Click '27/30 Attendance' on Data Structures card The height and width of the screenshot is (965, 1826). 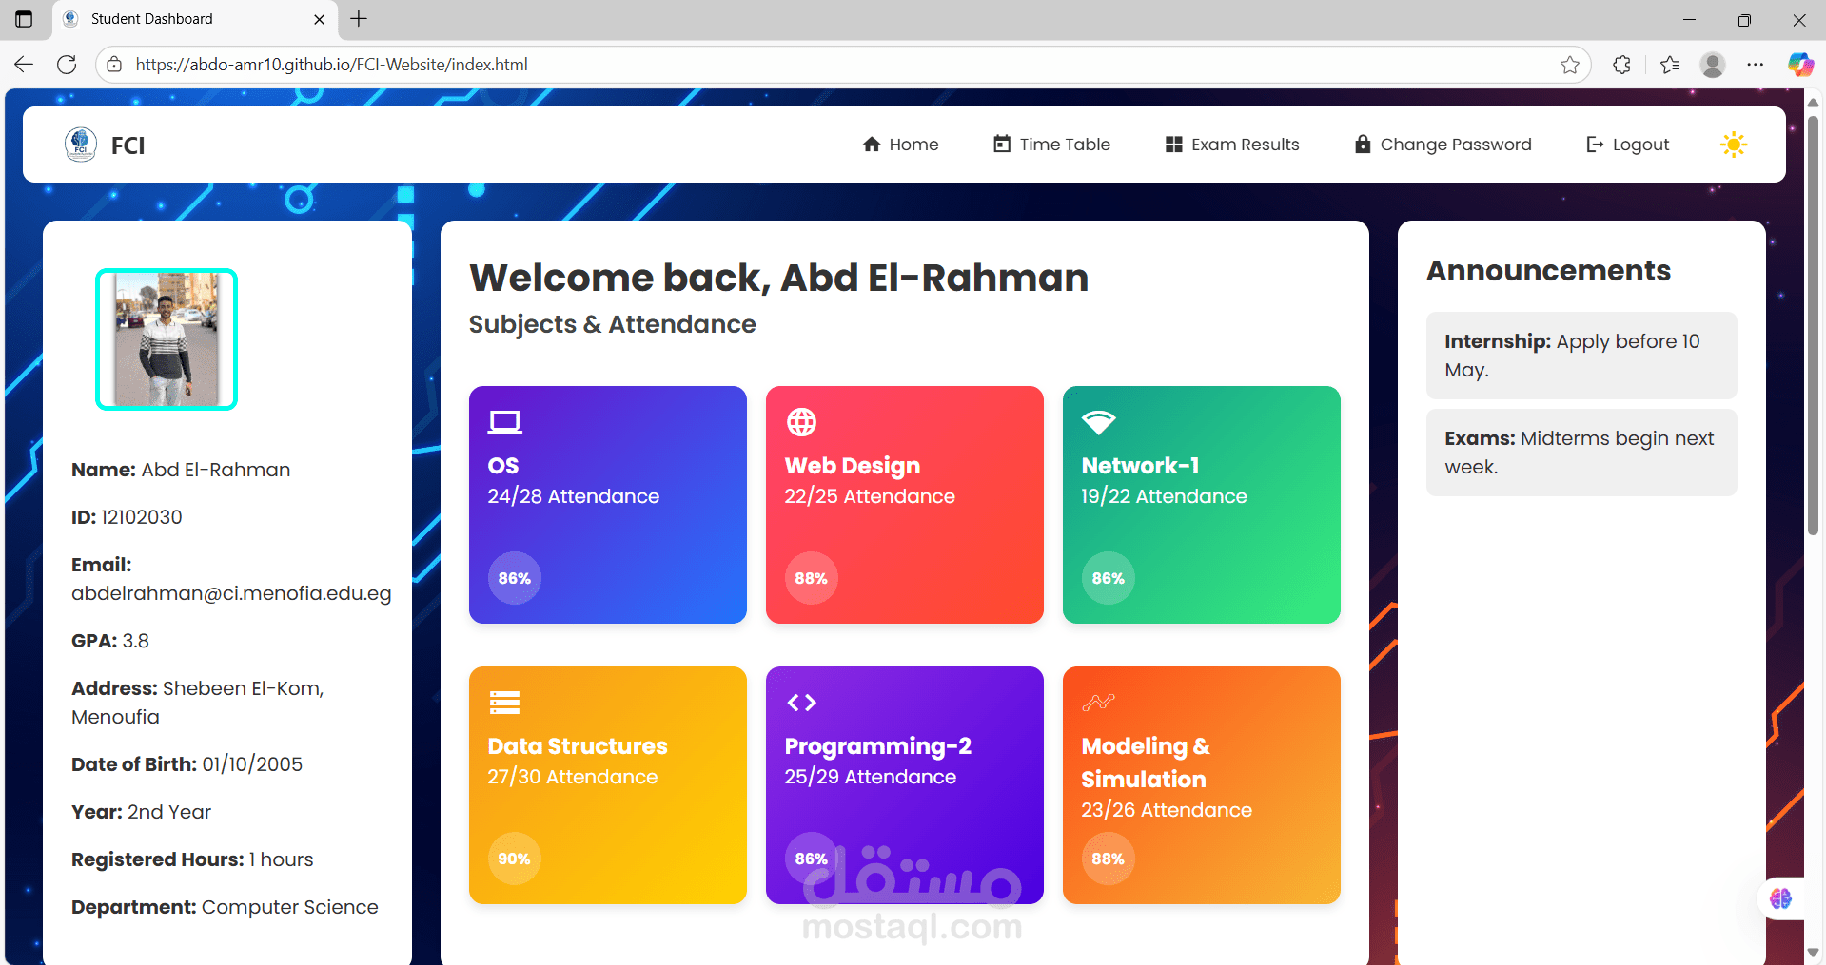[x=572, y=777]
